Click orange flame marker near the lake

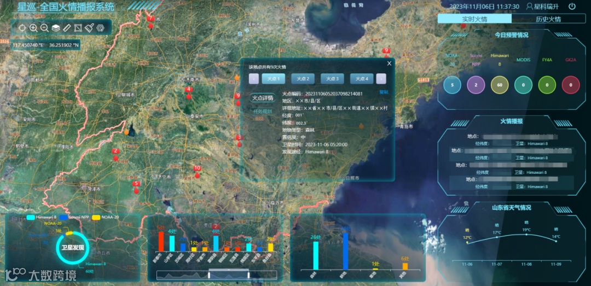126,132
